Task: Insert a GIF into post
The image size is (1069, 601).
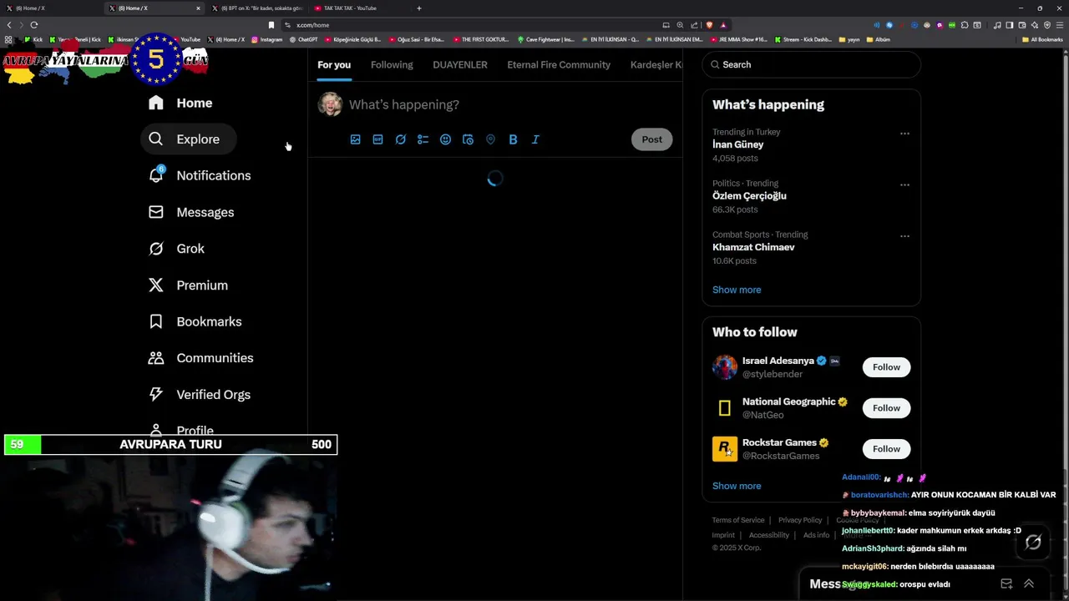Action: [x=378, y=139]
